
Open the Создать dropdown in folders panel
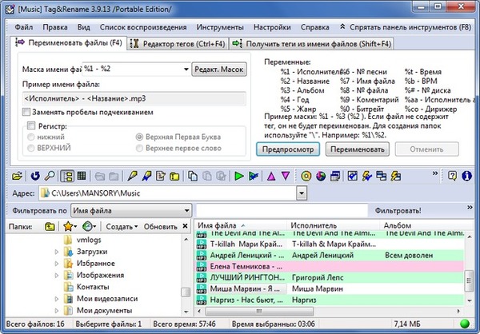coord(123,227)
